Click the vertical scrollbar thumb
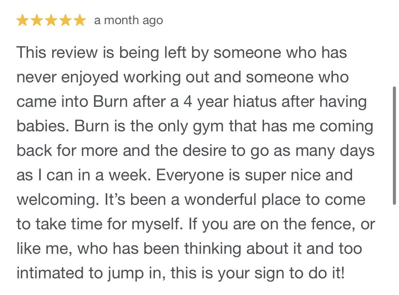 click(x=394, y=145)
